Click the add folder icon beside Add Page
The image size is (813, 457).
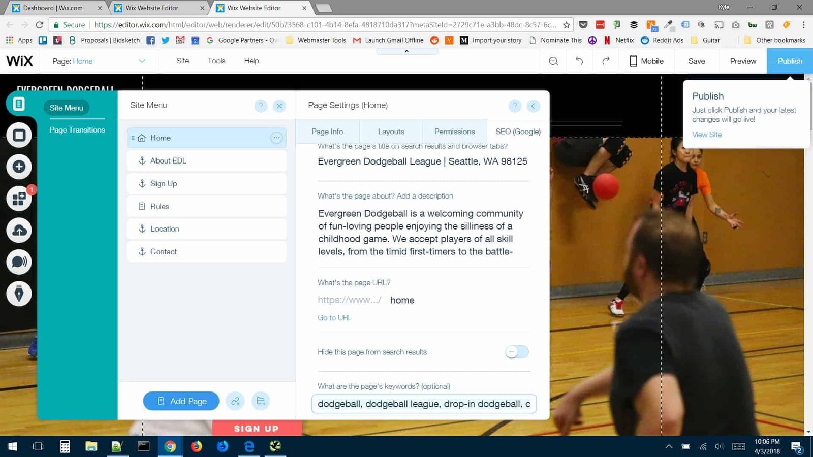coord(261,401)
